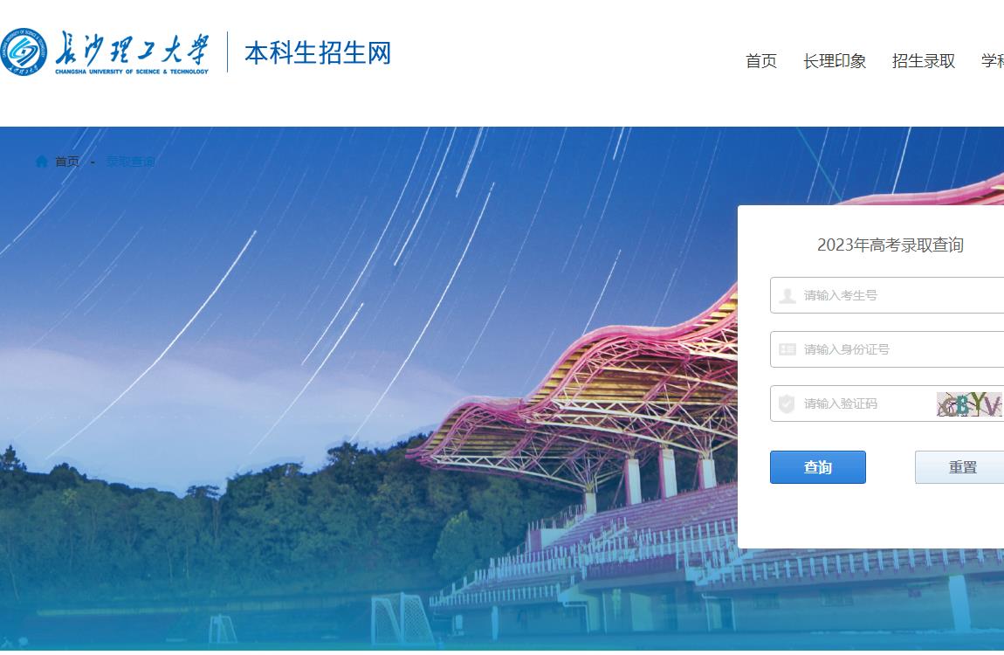
Task: Follow the breadcrumb 首页 link
Action: click(67, 162)
